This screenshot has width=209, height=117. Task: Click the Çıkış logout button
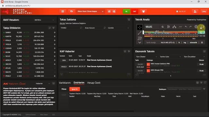point(204,11)
